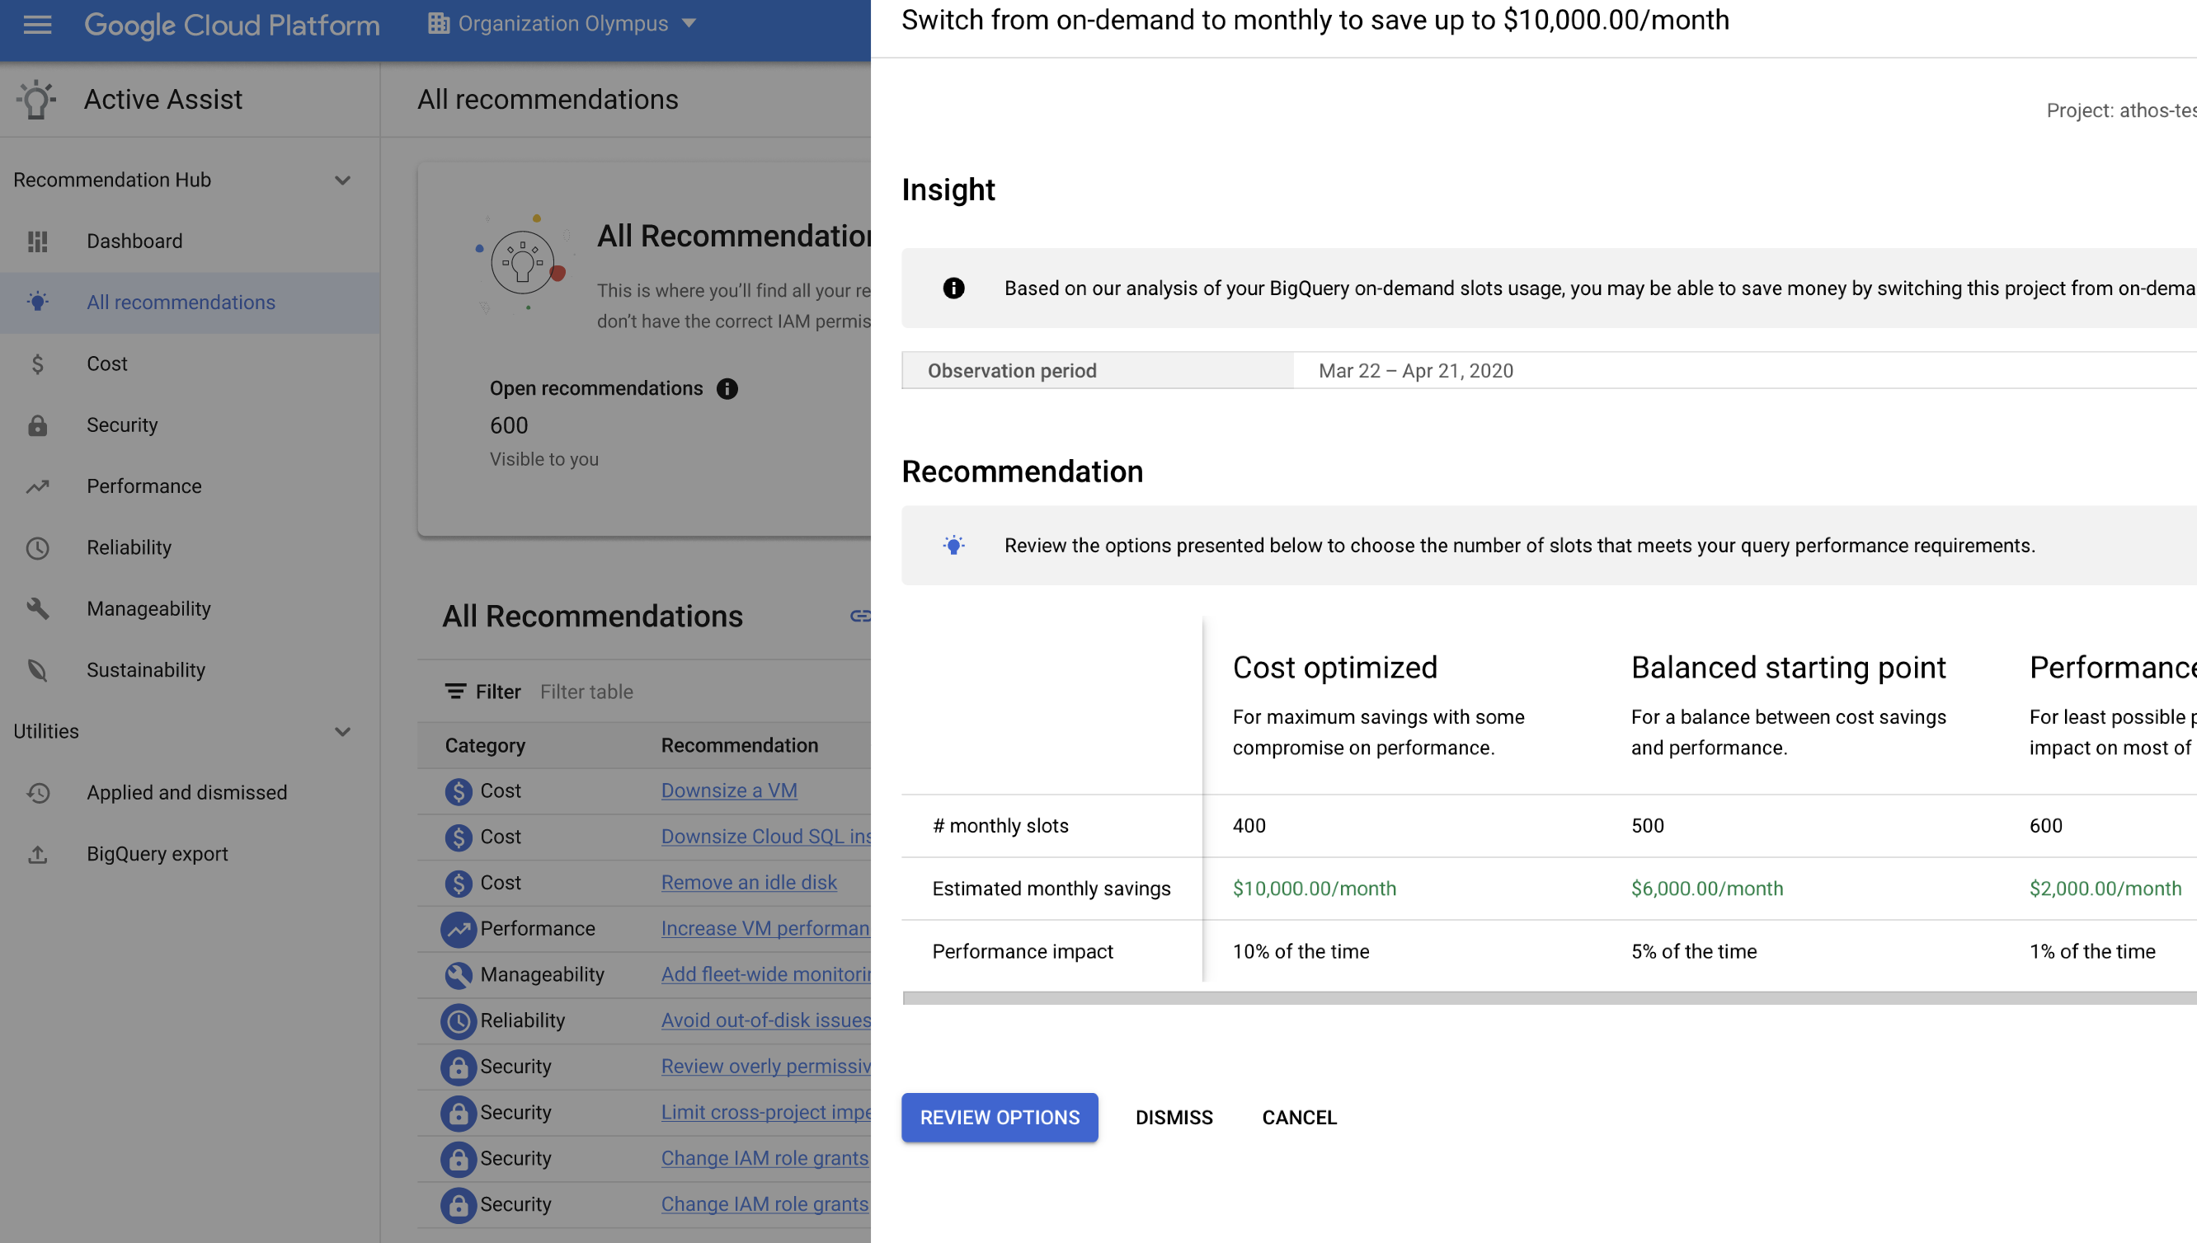This screenshot has height=1243, width=2197.
Task: Click the DISMISS button
Action: (x=1174, y=1118)
